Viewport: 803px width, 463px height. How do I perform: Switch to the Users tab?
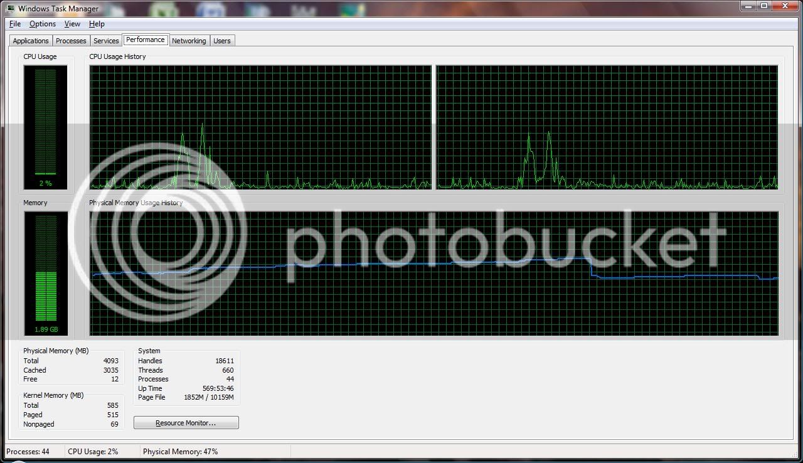tap(222, 41)
